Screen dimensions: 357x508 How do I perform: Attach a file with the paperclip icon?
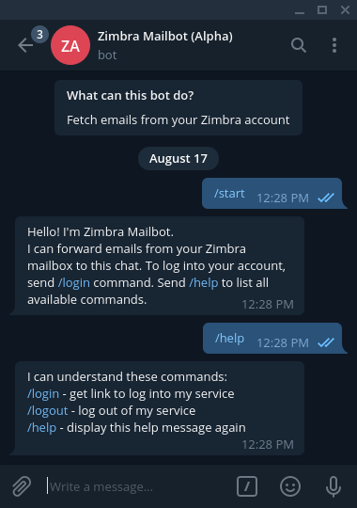(x=22, y=486)
